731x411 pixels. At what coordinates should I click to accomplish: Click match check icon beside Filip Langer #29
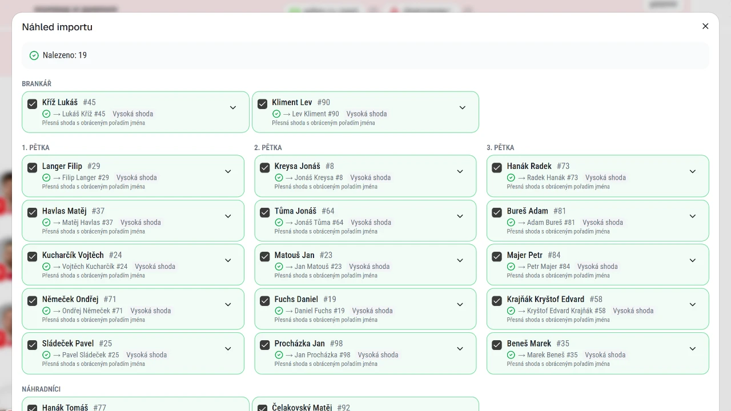pos(46,178)
